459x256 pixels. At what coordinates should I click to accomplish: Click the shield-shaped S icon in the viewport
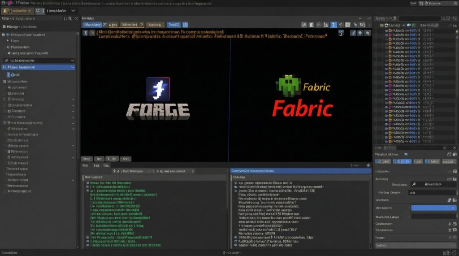click(x=341, y=33)
